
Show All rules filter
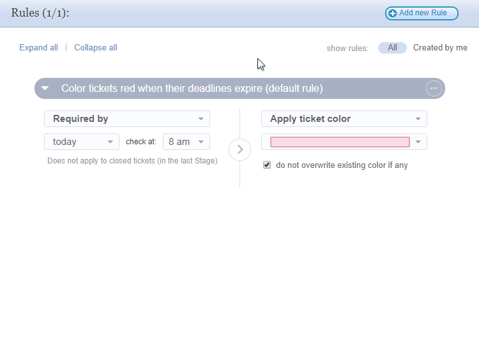click(x=392, y=48)
